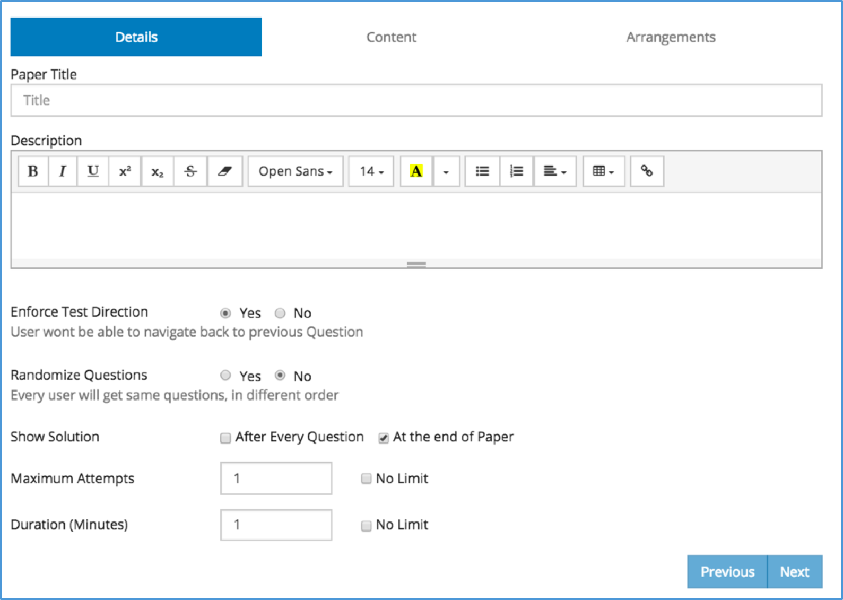Apply subscript formatting
Image resolution: width=843 pixels, height=600 pixels.
coord(158,171)
